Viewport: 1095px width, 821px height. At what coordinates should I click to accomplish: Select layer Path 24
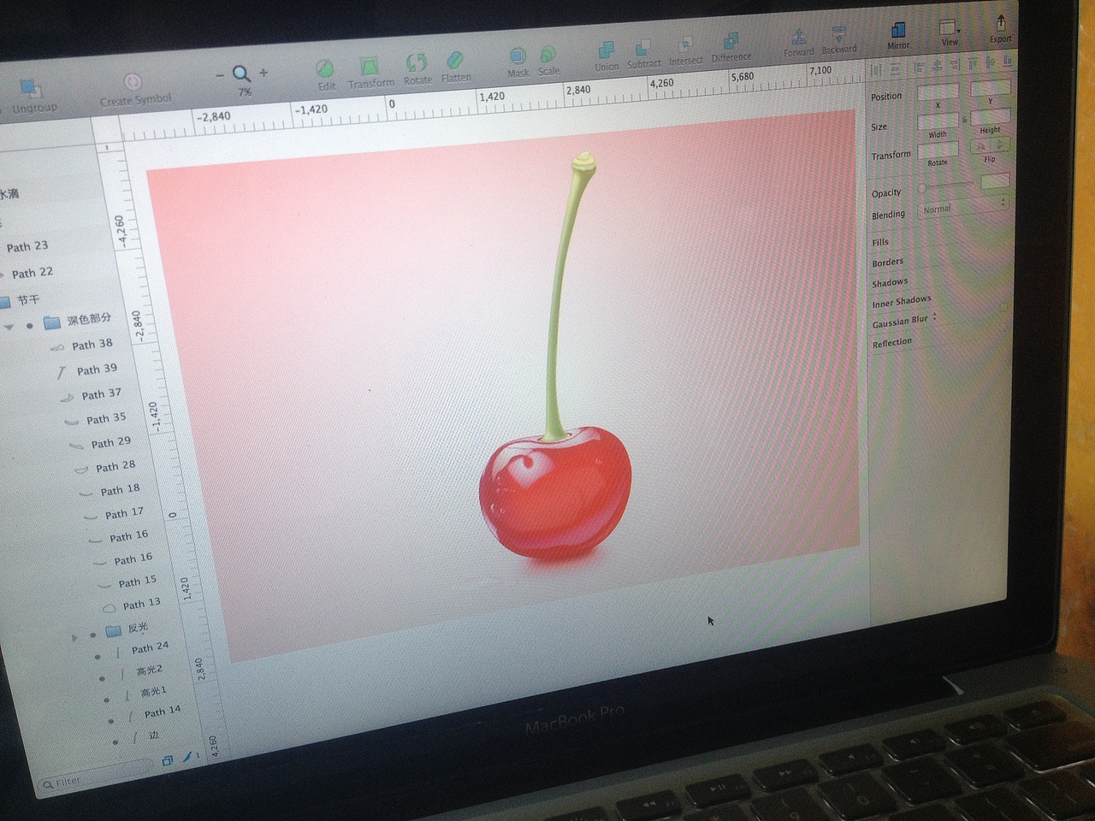(150, 648)
